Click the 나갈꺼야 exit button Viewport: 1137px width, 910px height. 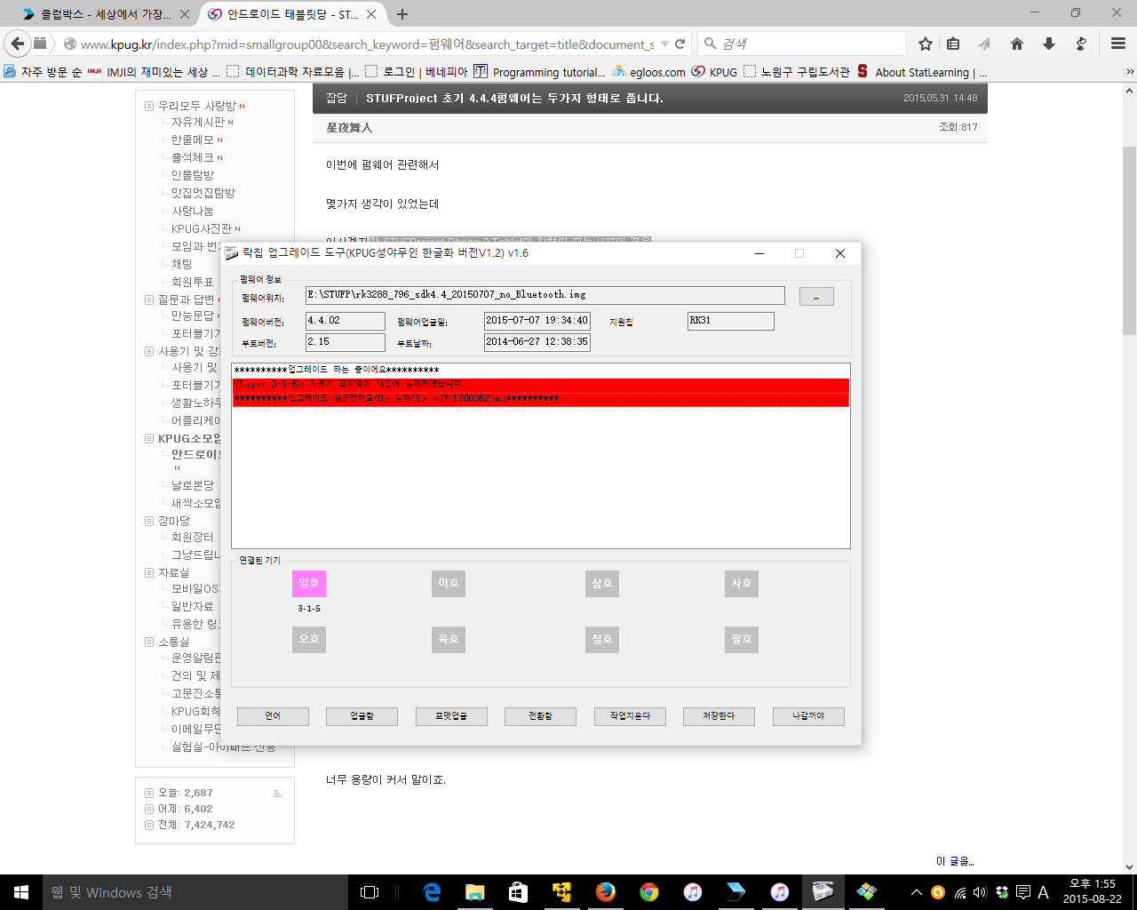point(808,716)
